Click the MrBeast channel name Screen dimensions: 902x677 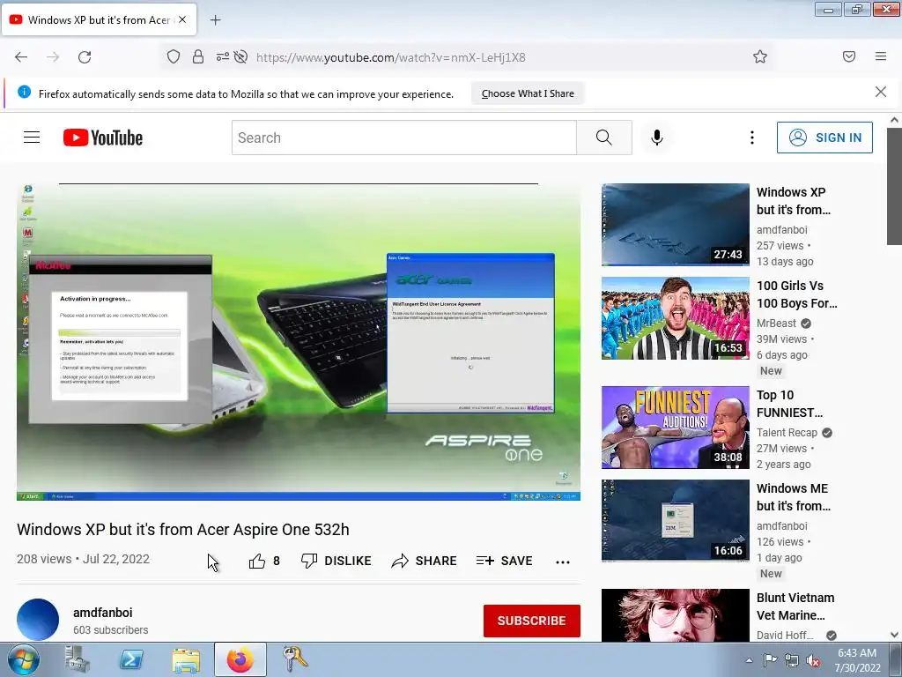tap(776, 323)
